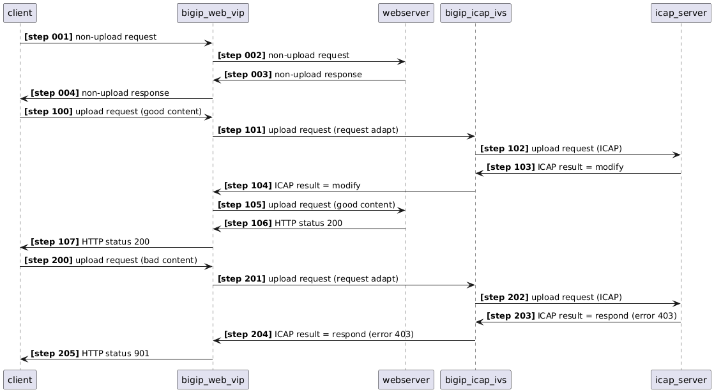Click the client participant box in the header
Viewport: 714px width, 392px height.
click(20, 12)
